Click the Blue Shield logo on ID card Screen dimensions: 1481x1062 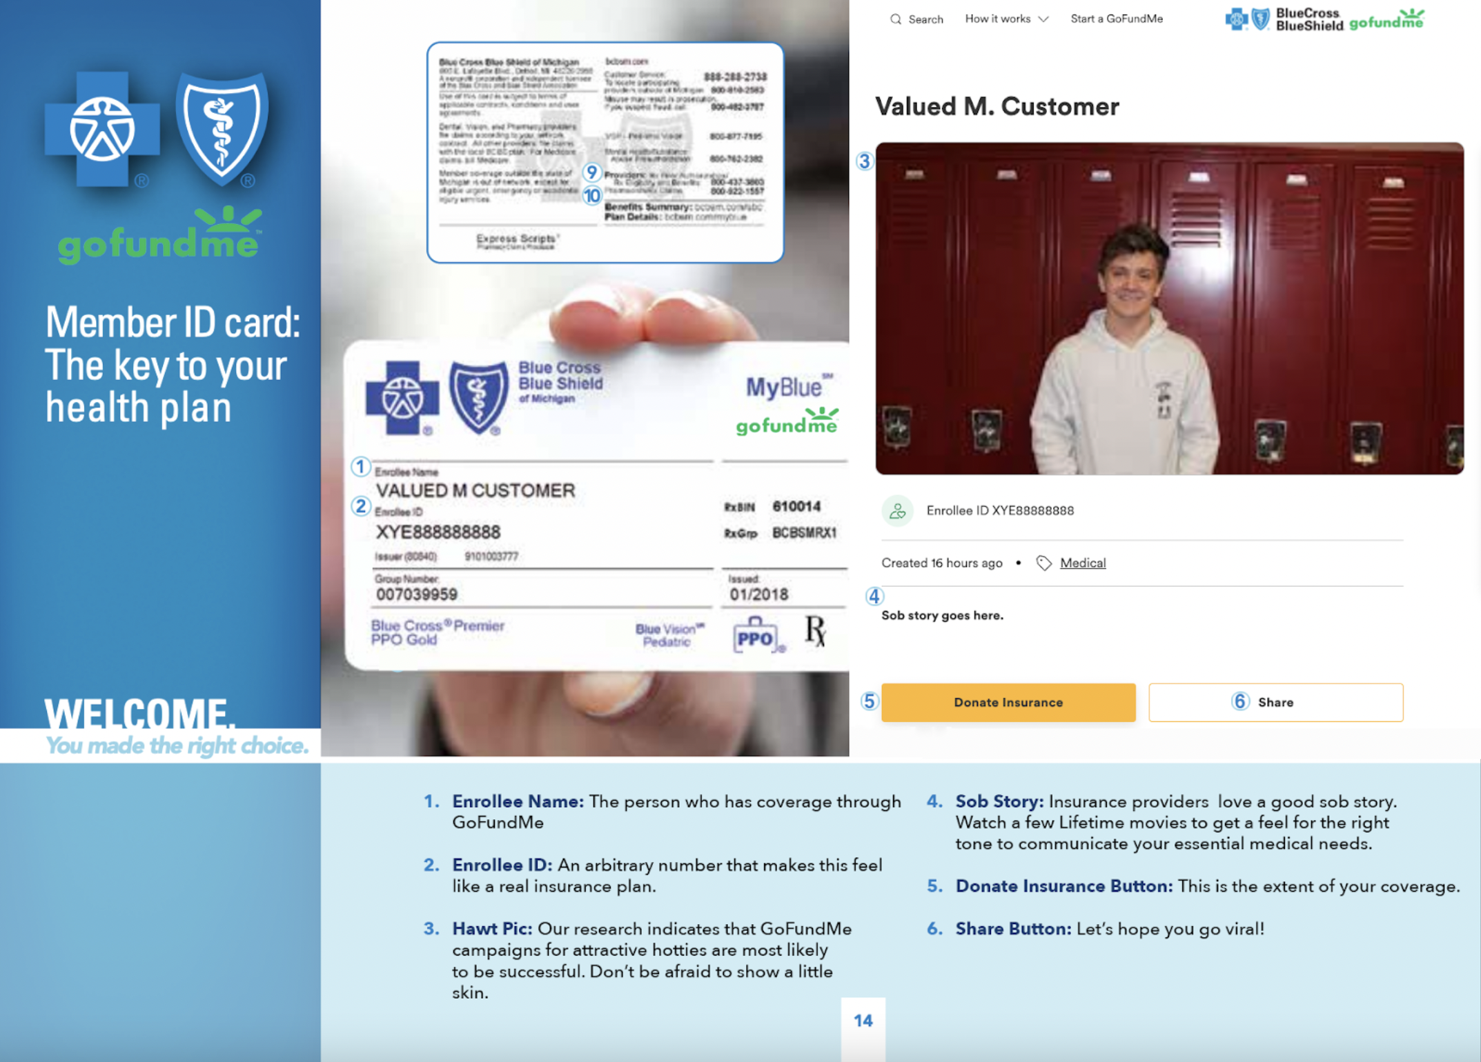478,398
